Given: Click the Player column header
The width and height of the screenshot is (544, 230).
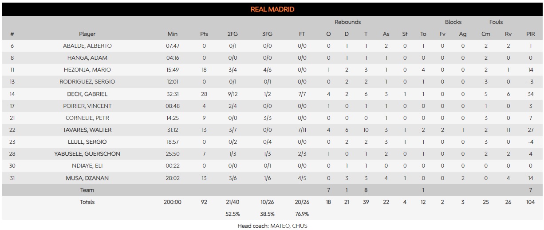Looking at the screenshot, I should click(87, 34).
